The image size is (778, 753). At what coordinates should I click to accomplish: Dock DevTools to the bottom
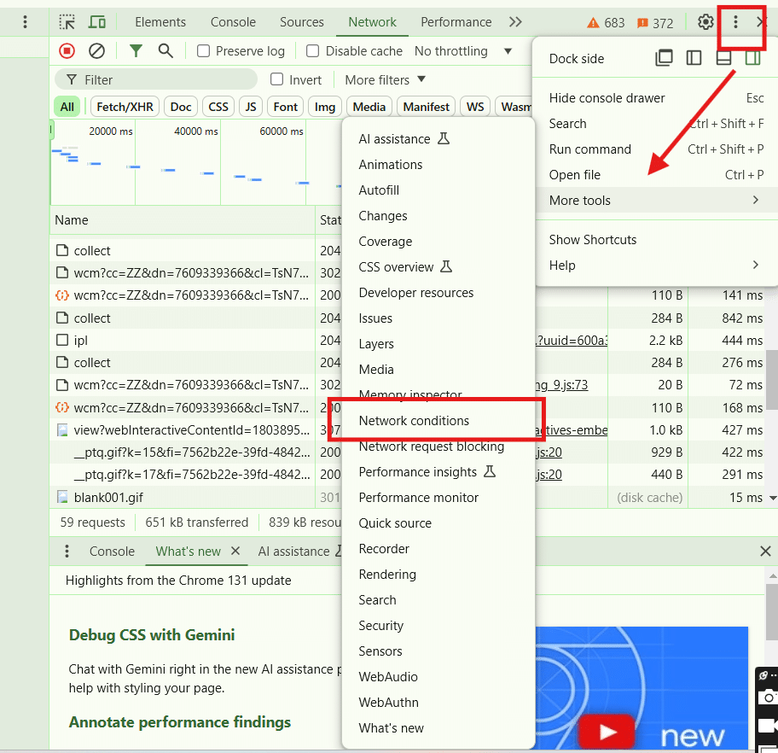tap(723, 58)
